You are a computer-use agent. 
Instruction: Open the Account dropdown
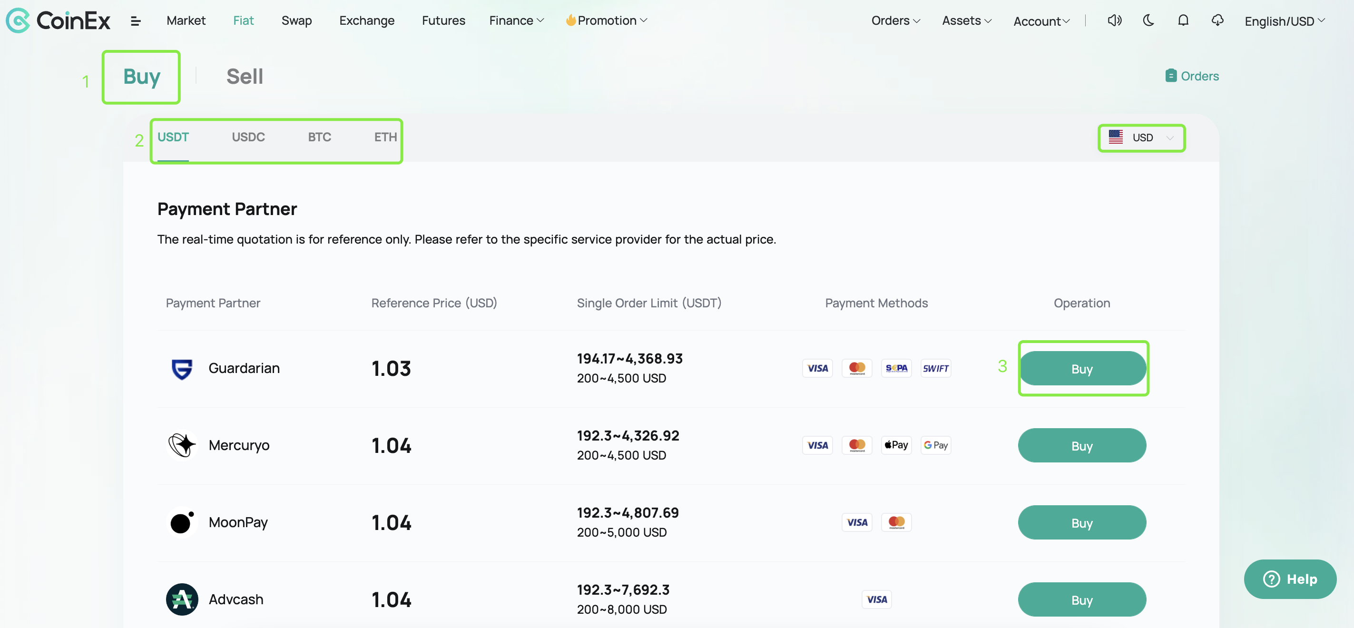point(1041,21)
